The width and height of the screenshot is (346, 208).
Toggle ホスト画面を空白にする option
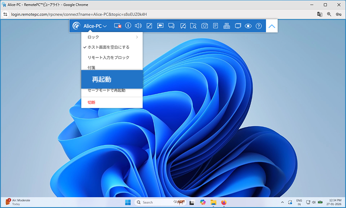(x=112, y=47)
